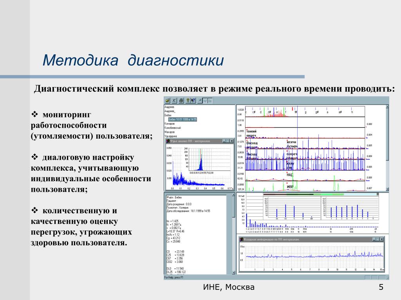401x300 pixels.
Task: Click the 'ИВР' channel label
Action: click(x=290, y=187)
